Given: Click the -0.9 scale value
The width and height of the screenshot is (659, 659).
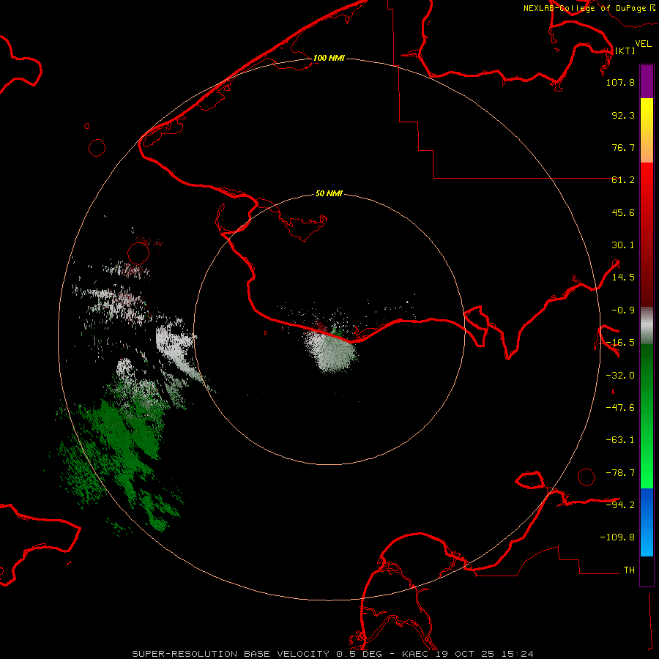Looking at the screenshot, I should point(623,310).
